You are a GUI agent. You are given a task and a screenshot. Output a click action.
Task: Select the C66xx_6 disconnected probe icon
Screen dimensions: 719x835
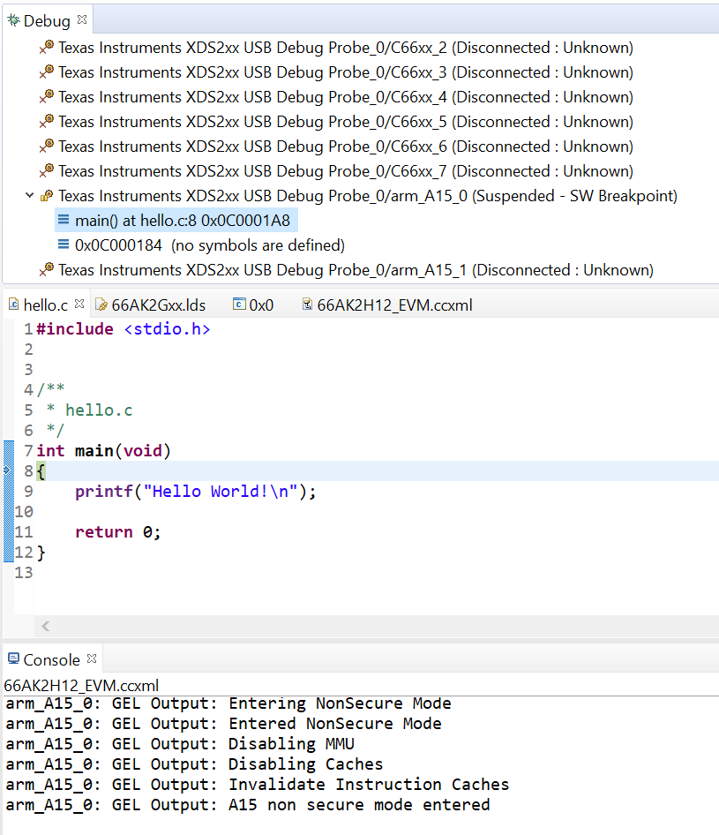pyautogui.click(x=46, y=147)
